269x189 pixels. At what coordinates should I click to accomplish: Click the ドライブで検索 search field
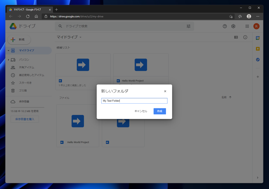[124, 26]
